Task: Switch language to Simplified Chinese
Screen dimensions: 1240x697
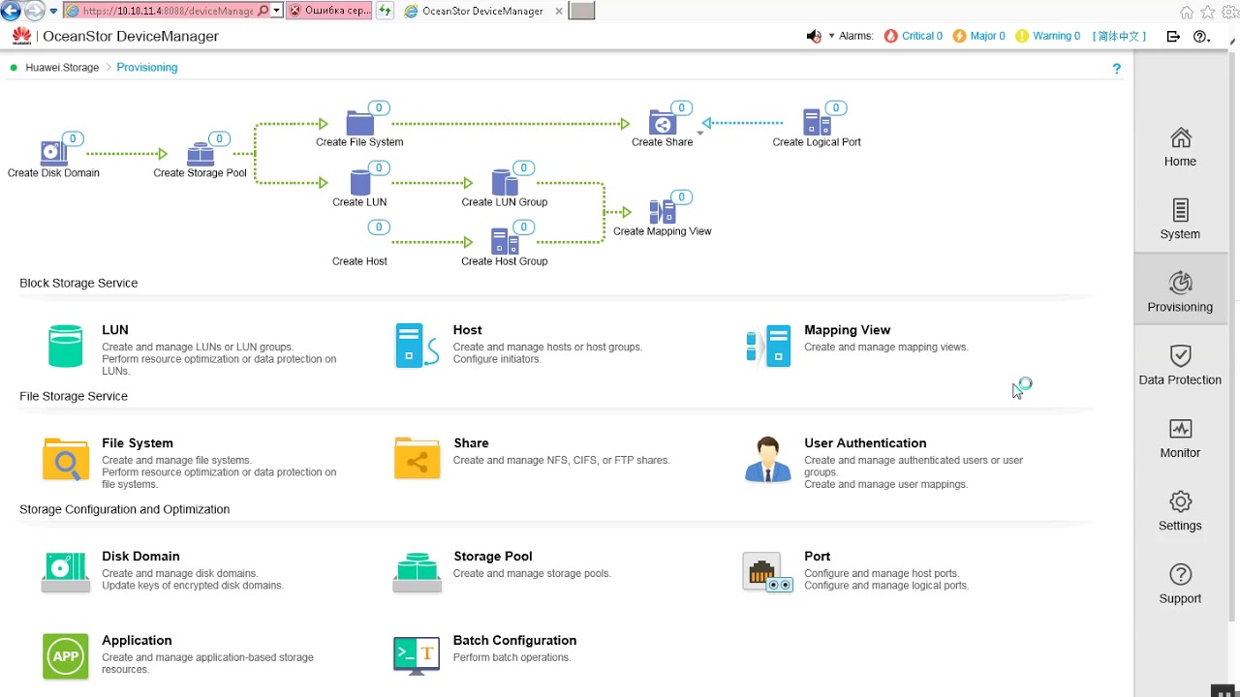Action: [x=1119, y=36]
